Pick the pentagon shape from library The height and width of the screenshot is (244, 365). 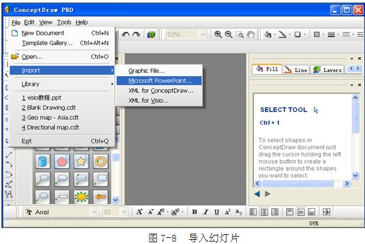point(62,161)
